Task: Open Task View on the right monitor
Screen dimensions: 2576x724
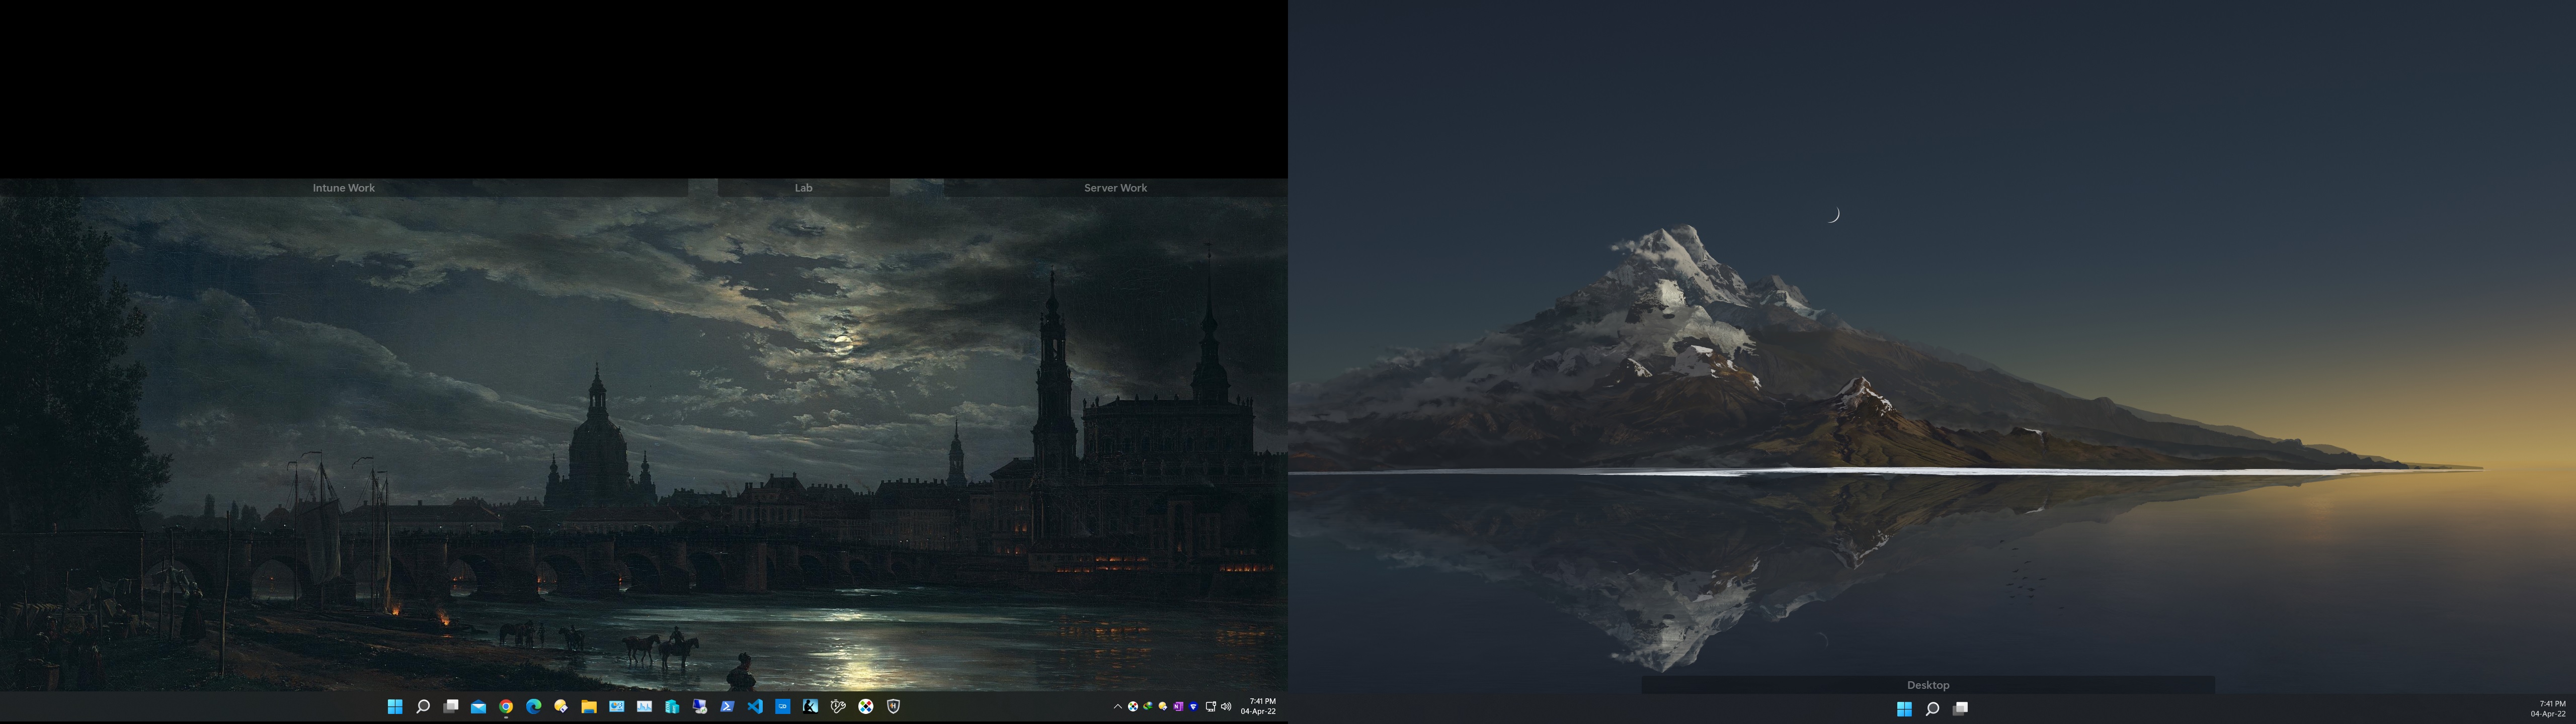Action: tap(1960, 708)
